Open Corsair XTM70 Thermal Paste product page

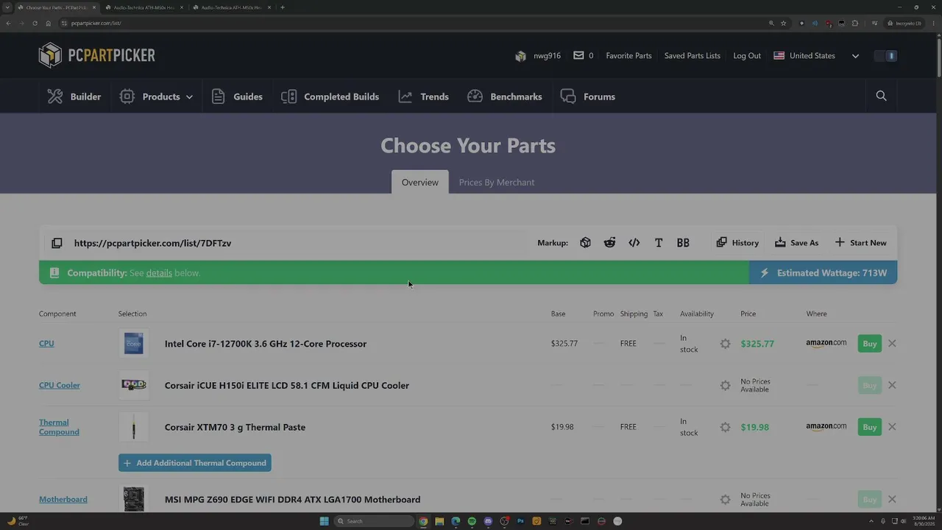pyautogui.click(x=235, y=427)
